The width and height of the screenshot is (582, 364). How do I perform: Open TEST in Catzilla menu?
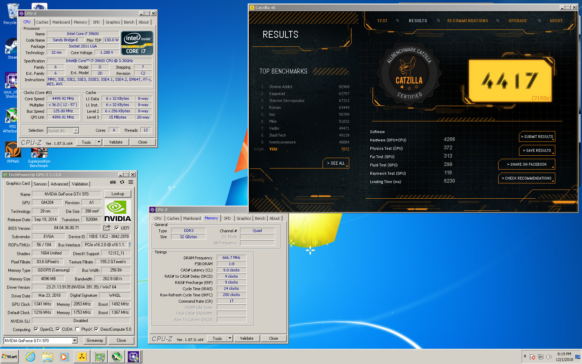click(x=382, y=21)
